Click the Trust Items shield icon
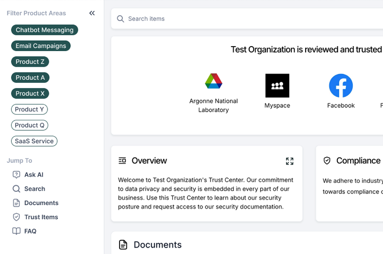The height and width of the screenshot is (254, 383). (16, 217)
